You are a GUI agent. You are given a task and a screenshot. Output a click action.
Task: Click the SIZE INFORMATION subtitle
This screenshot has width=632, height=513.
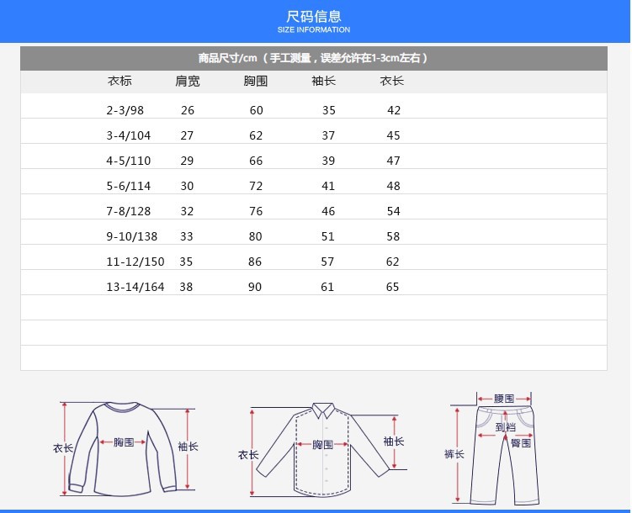[314, 29]
